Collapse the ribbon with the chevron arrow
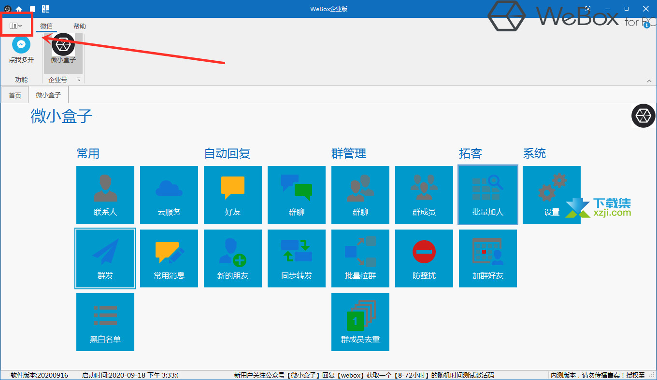The width and height of the screenshot is (657, 380). click(649, 80)
